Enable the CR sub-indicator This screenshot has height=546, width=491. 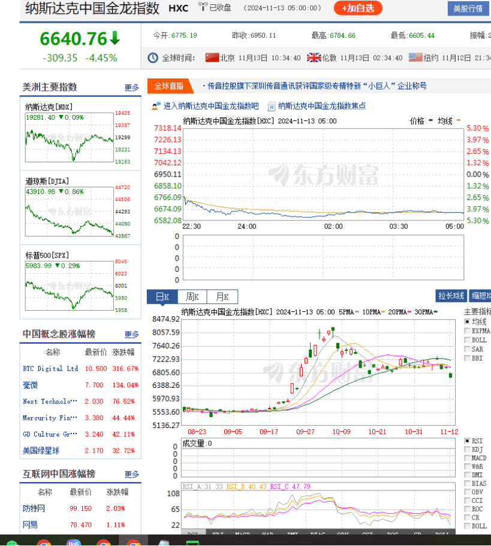[467, 517]
